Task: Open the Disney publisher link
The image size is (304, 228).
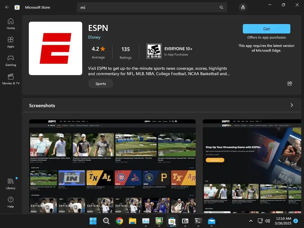Action: (94, 37)
